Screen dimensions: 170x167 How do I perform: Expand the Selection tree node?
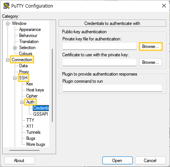15,48
